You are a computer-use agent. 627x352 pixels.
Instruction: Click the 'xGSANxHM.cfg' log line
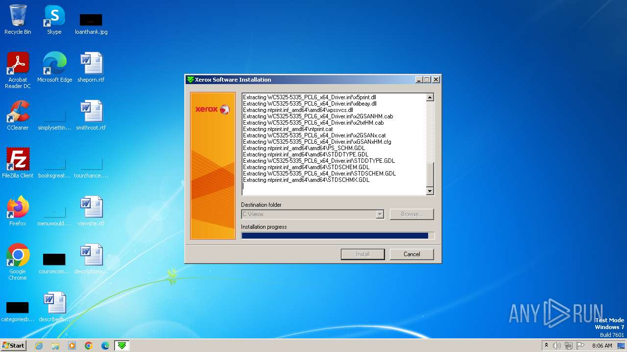click(x=317, y=142)
